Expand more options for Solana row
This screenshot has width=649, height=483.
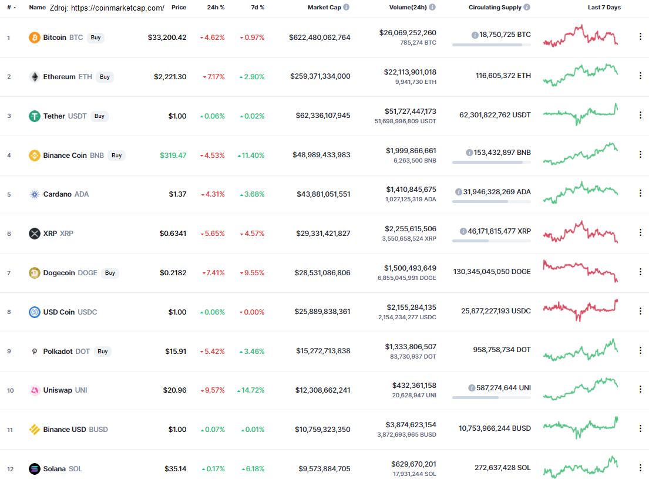(x=640, y=468)
